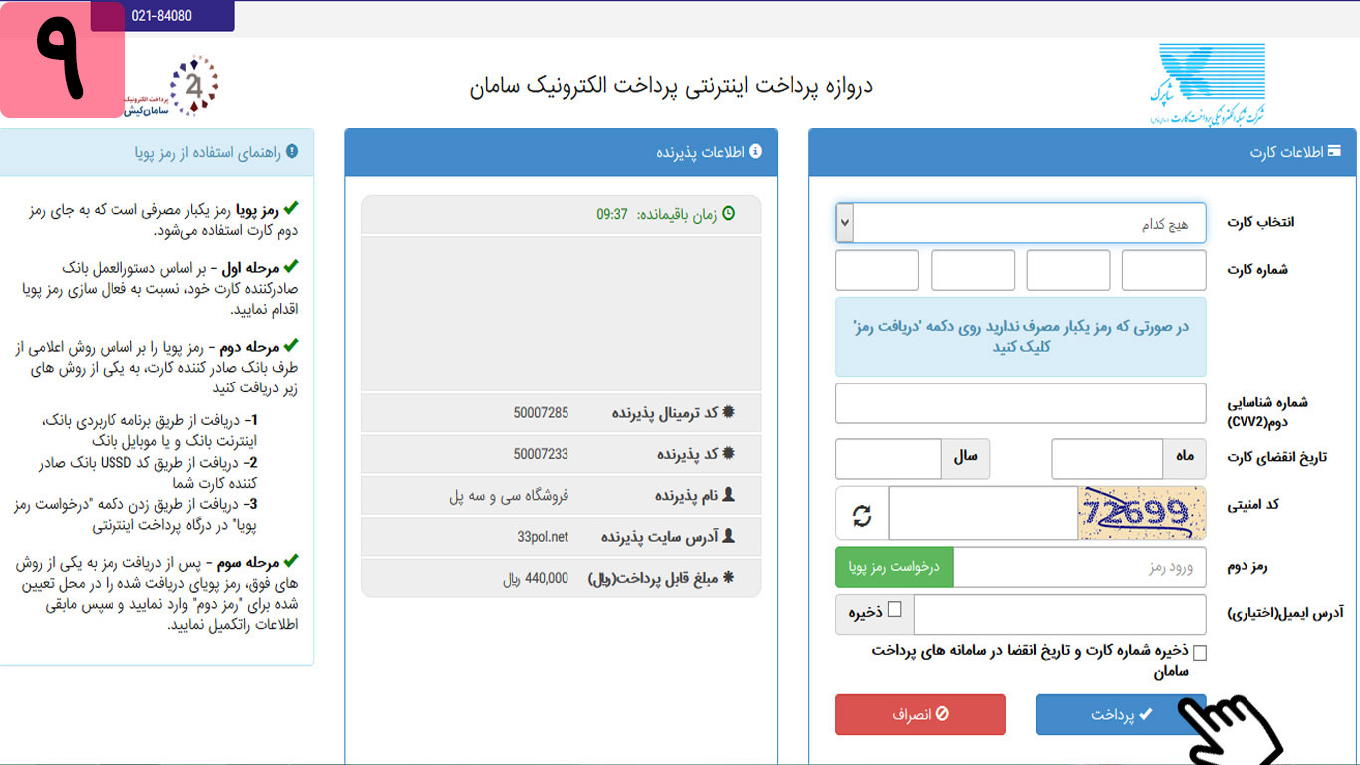Click the gear icon of کد پذیرنده row
Image resolution: width=1360 pixels, height=765 pixels.
pos(728,453)
